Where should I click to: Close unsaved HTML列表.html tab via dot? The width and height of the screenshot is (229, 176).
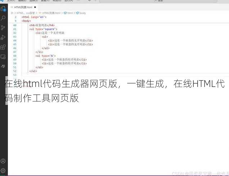click(35, 7)
